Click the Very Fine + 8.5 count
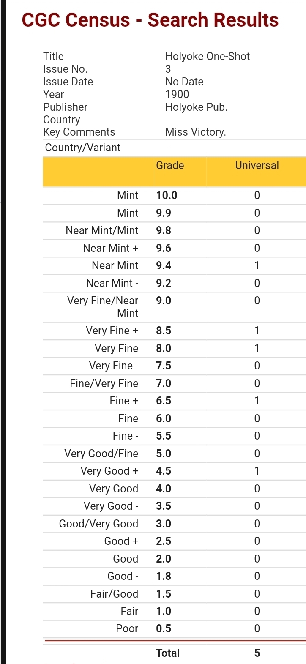 pyautogui.click(x=257, y=331)
